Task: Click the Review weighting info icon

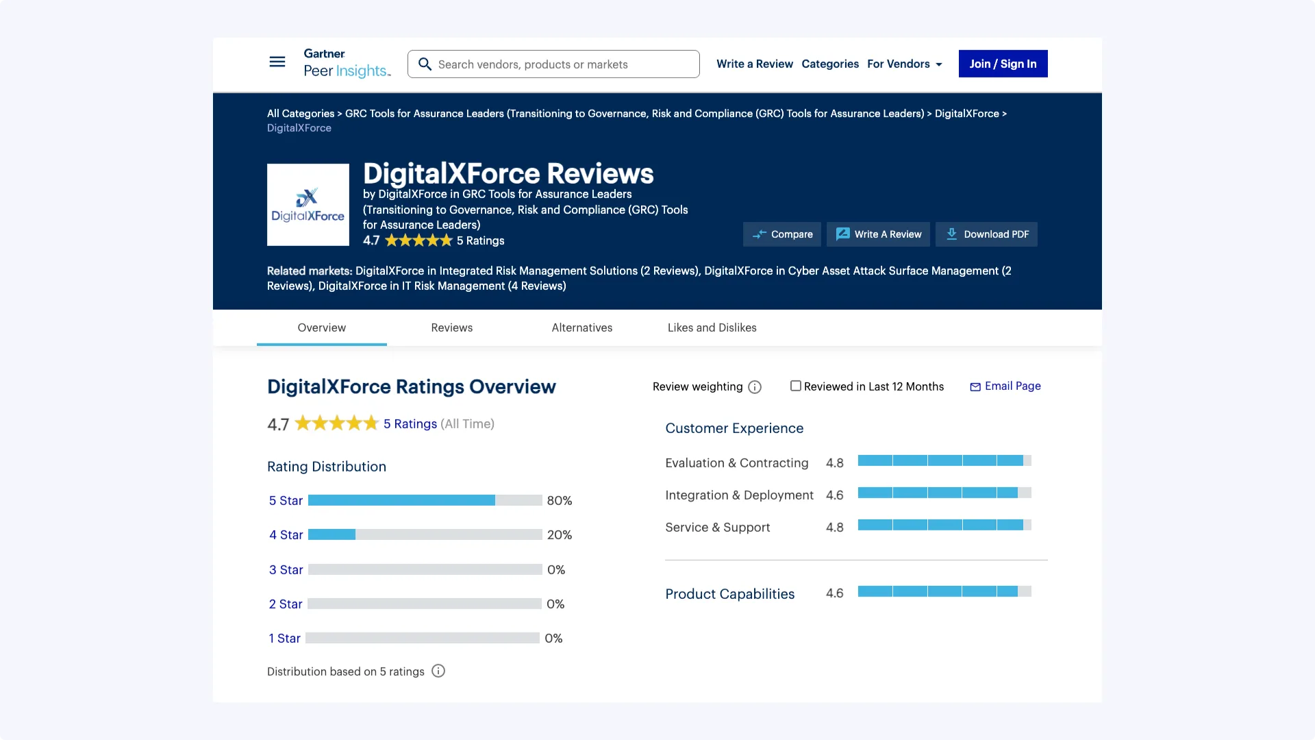Action: (755, 387)
